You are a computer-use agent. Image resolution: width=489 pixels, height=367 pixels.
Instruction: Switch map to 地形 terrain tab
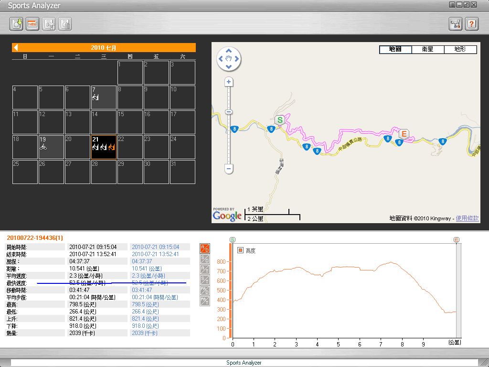pos(460,49)
